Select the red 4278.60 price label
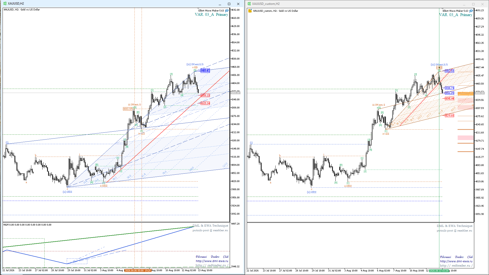This screenshot has height=275, width=489. (450, 116)
